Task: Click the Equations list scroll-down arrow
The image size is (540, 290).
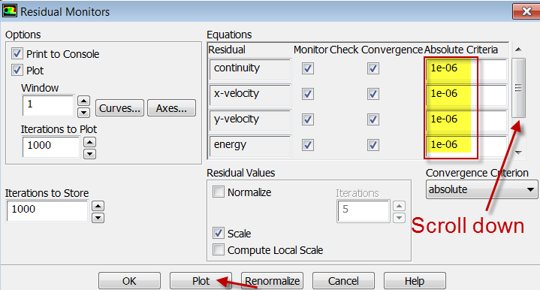Action: pos(518,153)
